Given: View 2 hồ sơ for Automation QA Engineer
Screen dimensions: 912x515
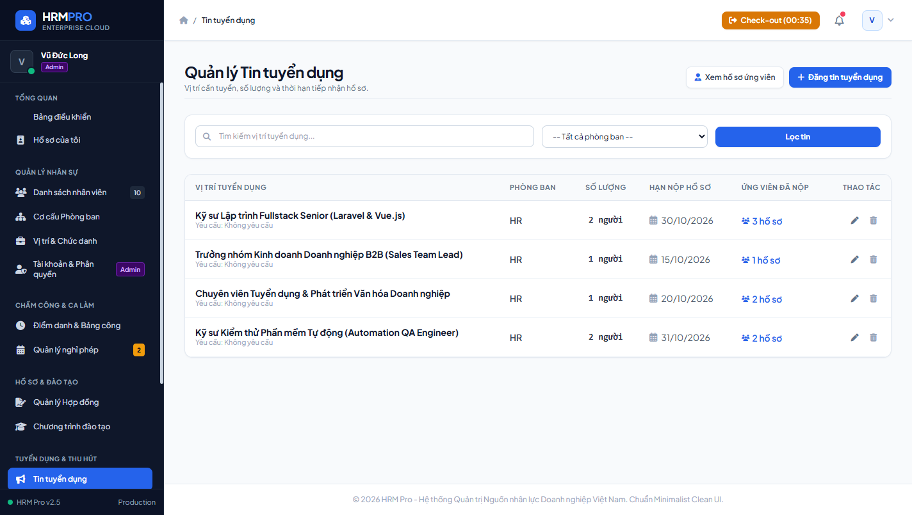Looking at the screenshot, I should pos(761,338).
